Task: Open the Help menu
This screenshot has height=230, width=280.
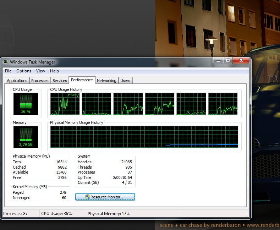Action: coord(54,71)
